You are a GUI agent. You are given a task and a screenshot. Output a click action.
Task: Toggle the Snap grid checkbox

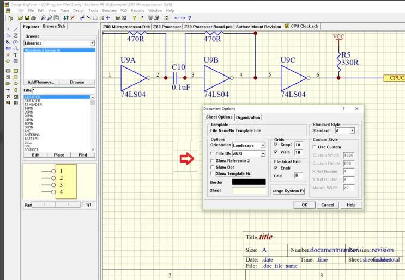(276, 145)
